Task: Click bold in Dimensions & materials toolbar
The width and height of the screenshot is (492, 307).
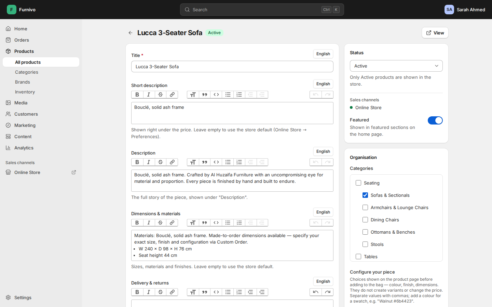Action: click(137, 223)
